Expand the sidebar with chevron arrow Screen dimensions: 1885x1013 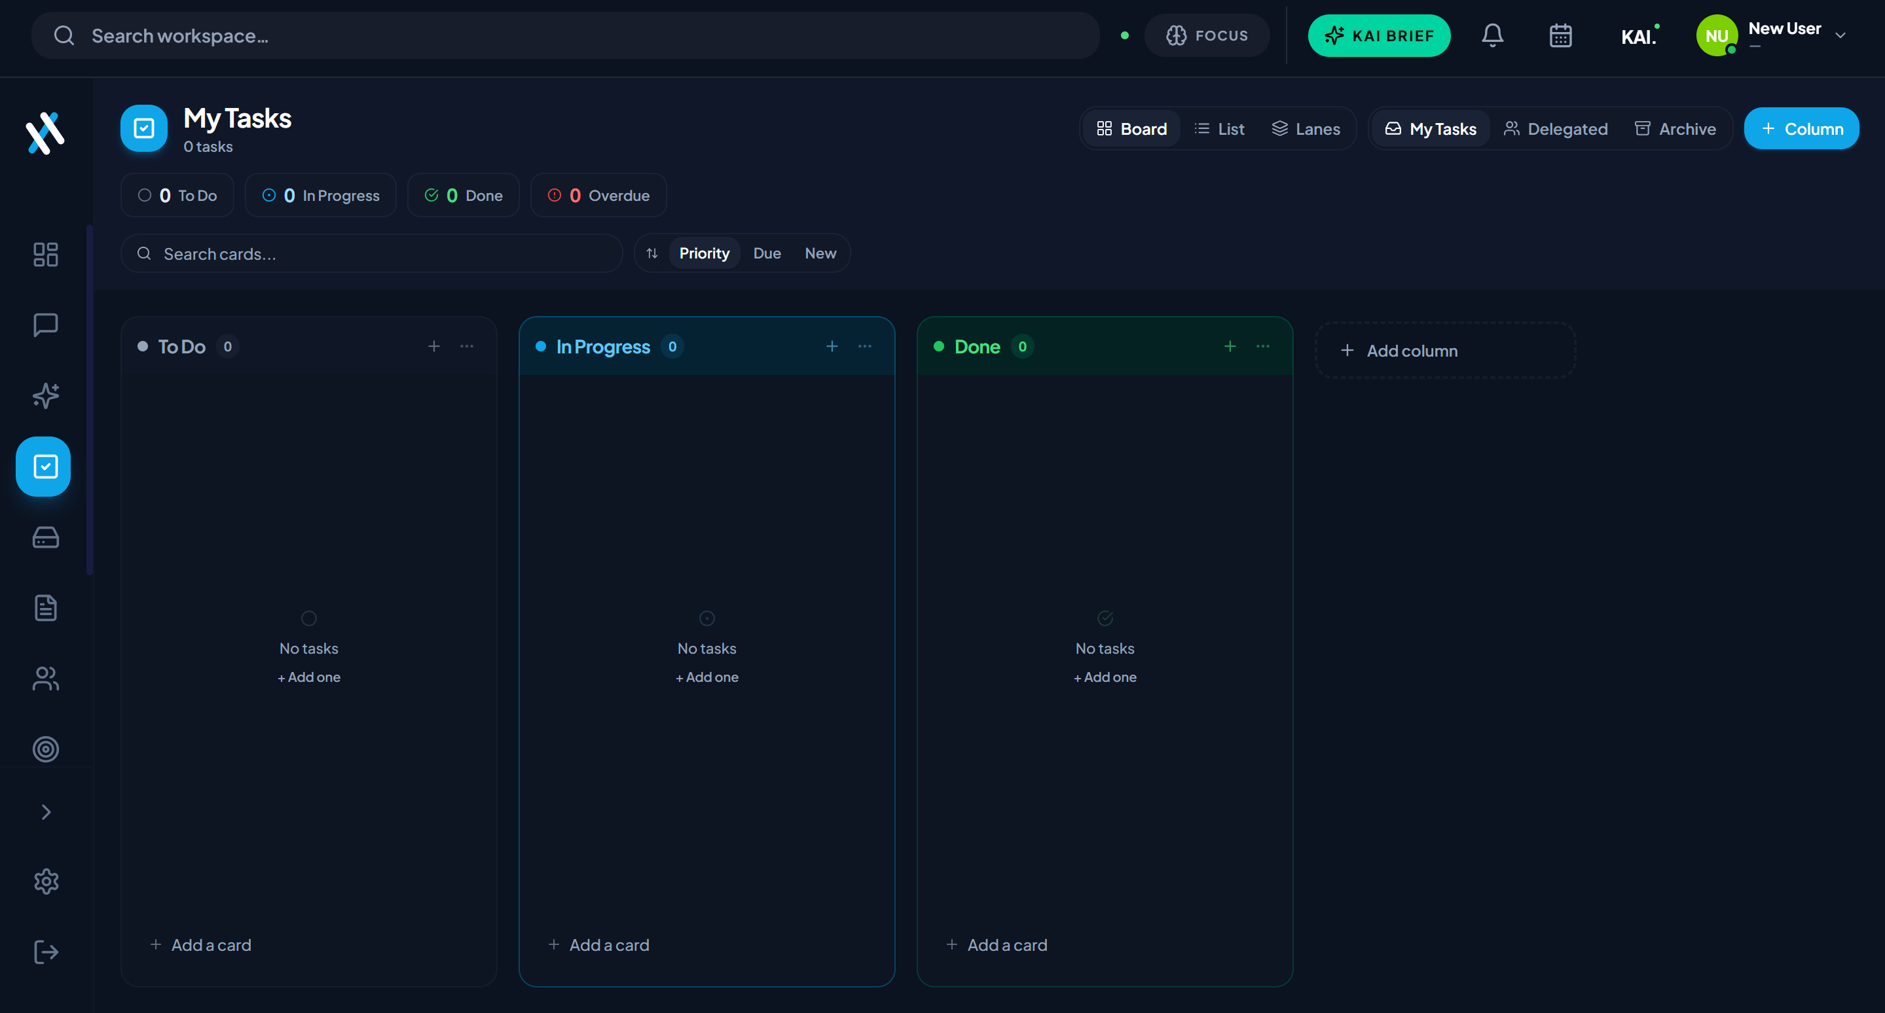45,812
